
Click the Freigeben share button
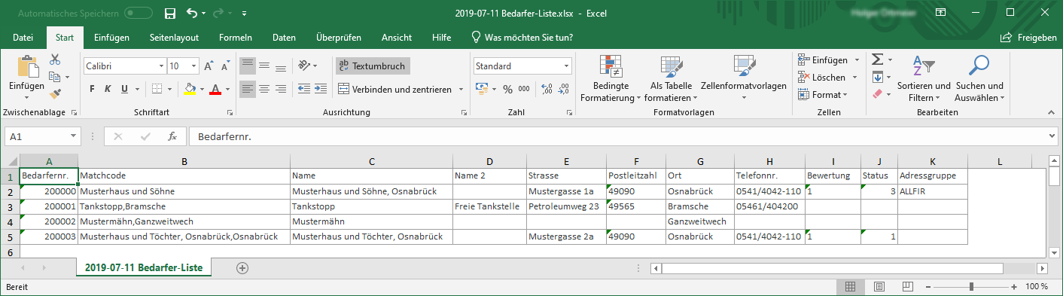(1028, 37)
